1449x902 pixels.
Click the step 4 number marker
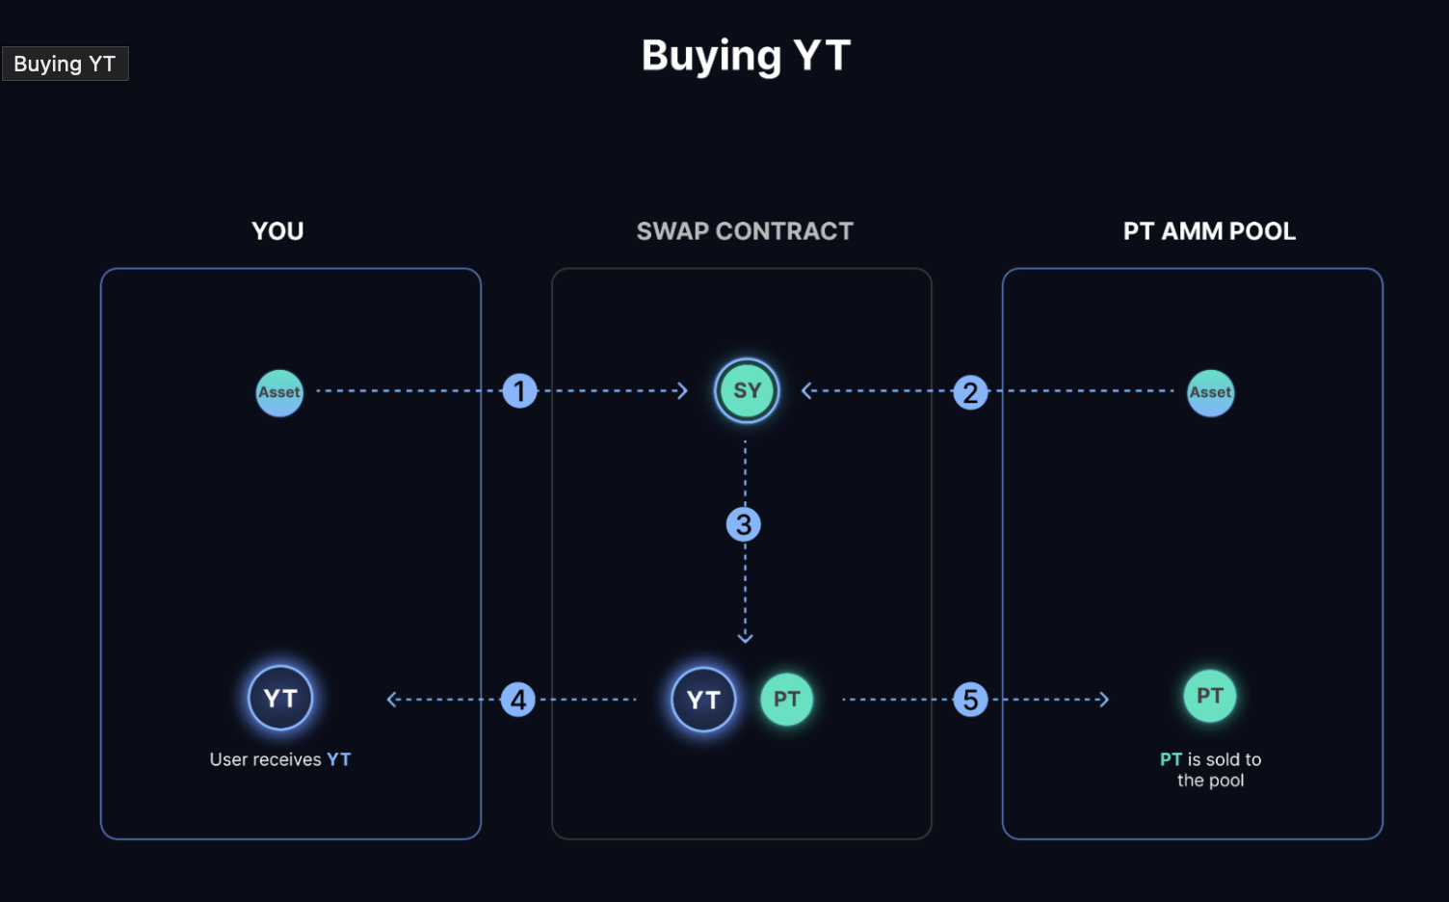point(518,700)
